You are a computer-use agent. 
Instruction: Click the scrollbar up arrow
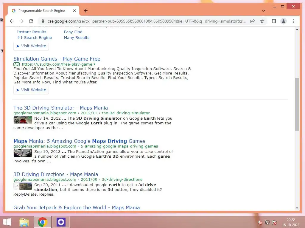pos(297,29)
